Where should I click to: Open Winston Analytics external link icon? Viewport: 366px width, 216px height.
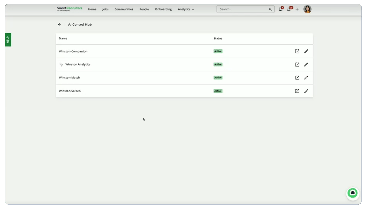[x=297, y=64]
